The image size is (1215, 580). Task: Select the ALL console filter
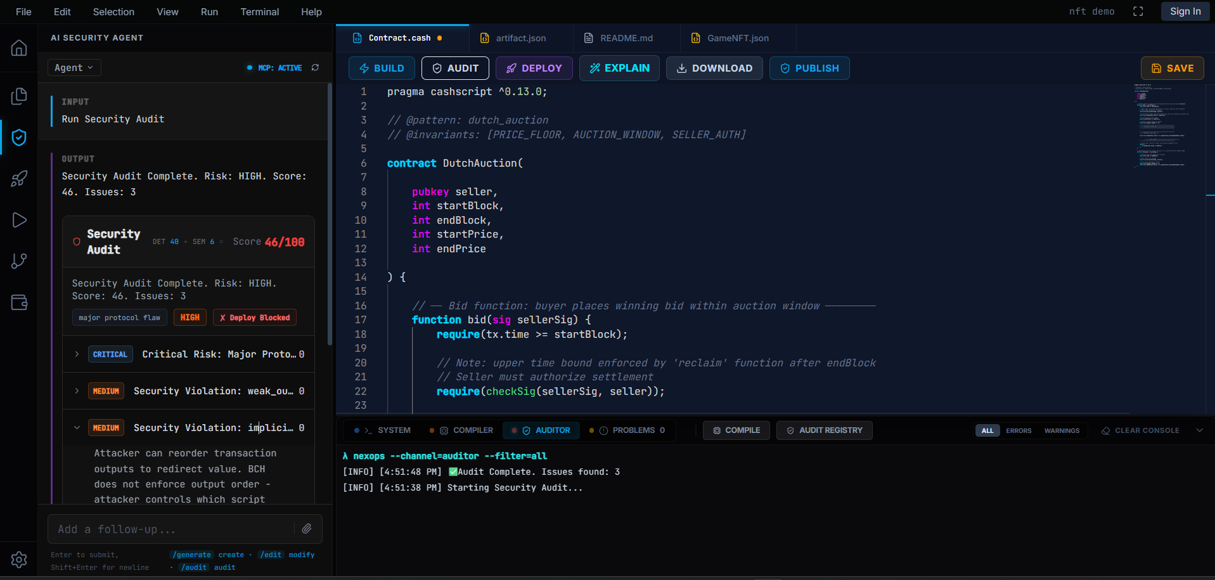[987, 430]
